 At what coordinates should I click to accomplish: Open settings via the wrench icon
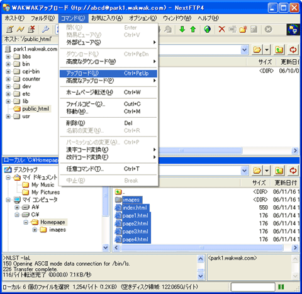(x=45, y=30)
